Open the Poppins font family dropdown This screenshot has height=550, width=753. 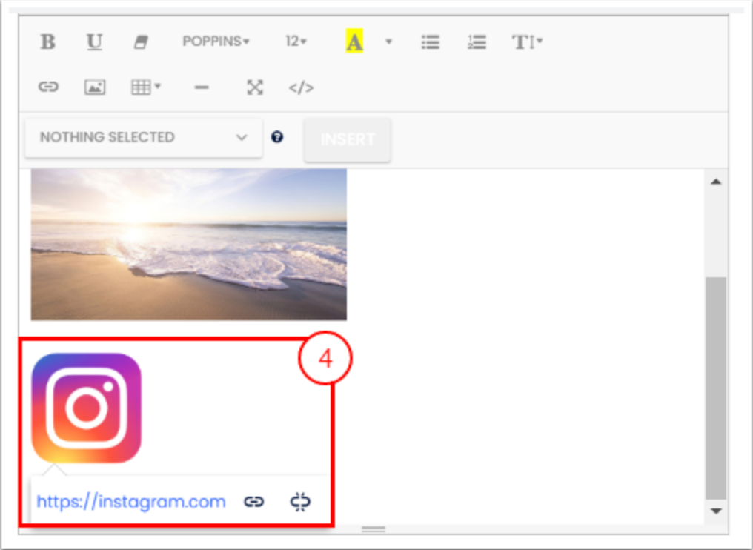click(x=216, y=42)
